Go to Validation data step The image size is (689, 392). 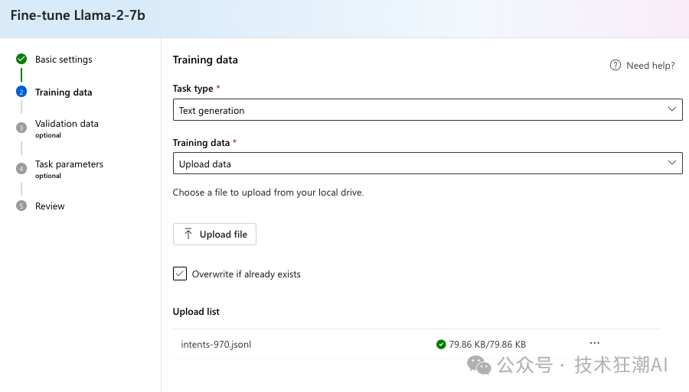click(67, 124)
